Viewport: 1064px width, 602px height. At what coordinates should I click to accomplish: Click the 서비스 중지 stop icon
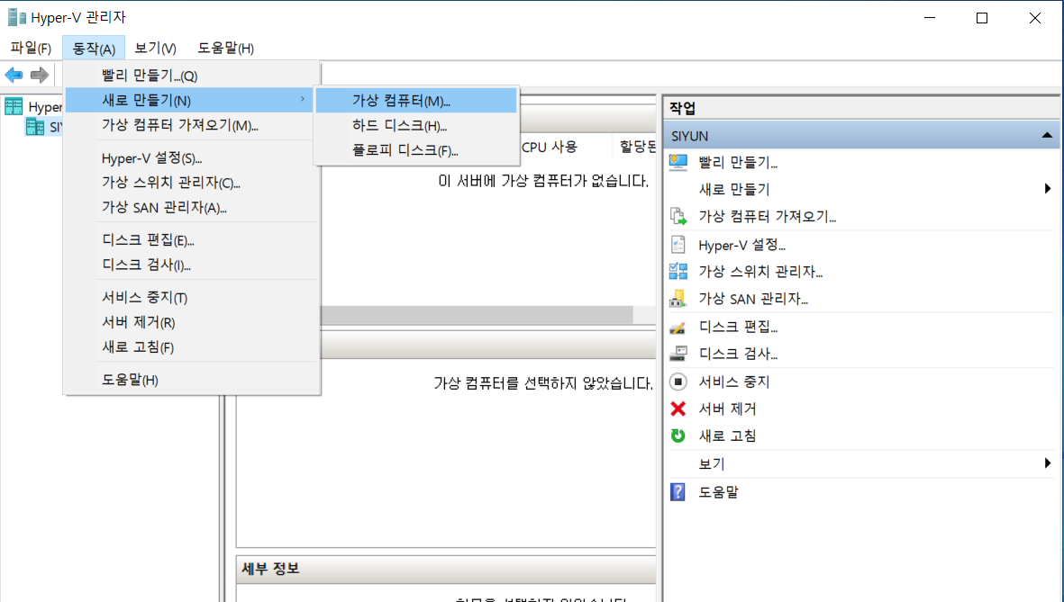678,382
